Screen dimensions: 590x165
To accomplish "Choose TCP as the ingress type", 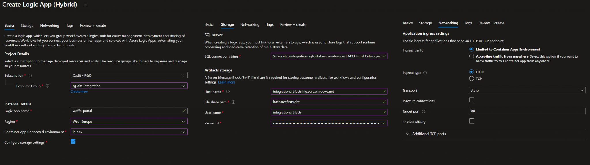I will tap(471, 79).
